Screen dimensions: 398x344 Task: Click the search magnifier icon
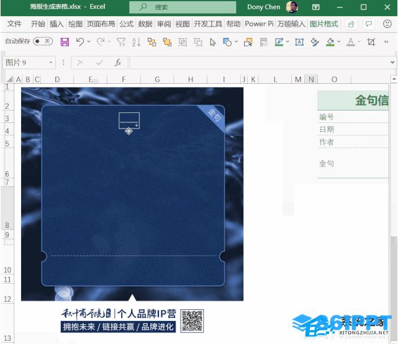(x=143, y=7)
